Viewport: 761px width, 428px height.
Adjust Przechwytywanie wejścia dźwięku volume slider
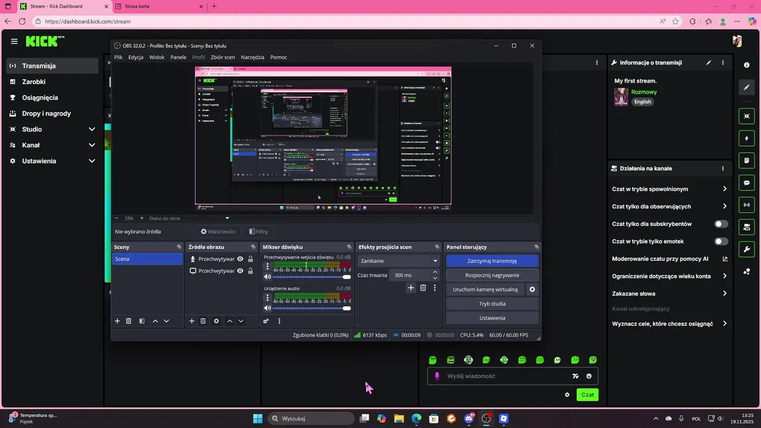(x=312, y=277)
